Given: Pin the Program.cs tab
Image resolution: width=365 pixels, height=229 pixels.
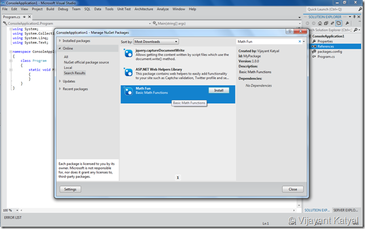Looking at the screenshot, I should point(24,17).
